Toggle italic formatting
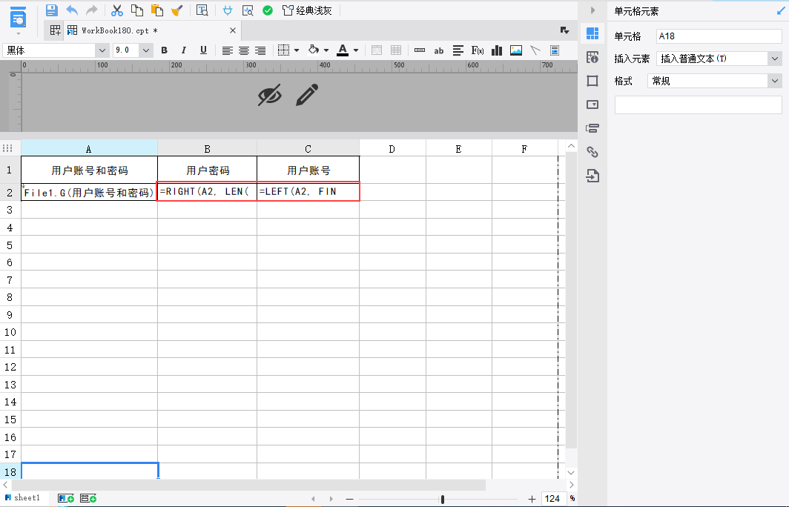Image resolution: width=789 pixels, height=507 pixels. pos(184,50)
